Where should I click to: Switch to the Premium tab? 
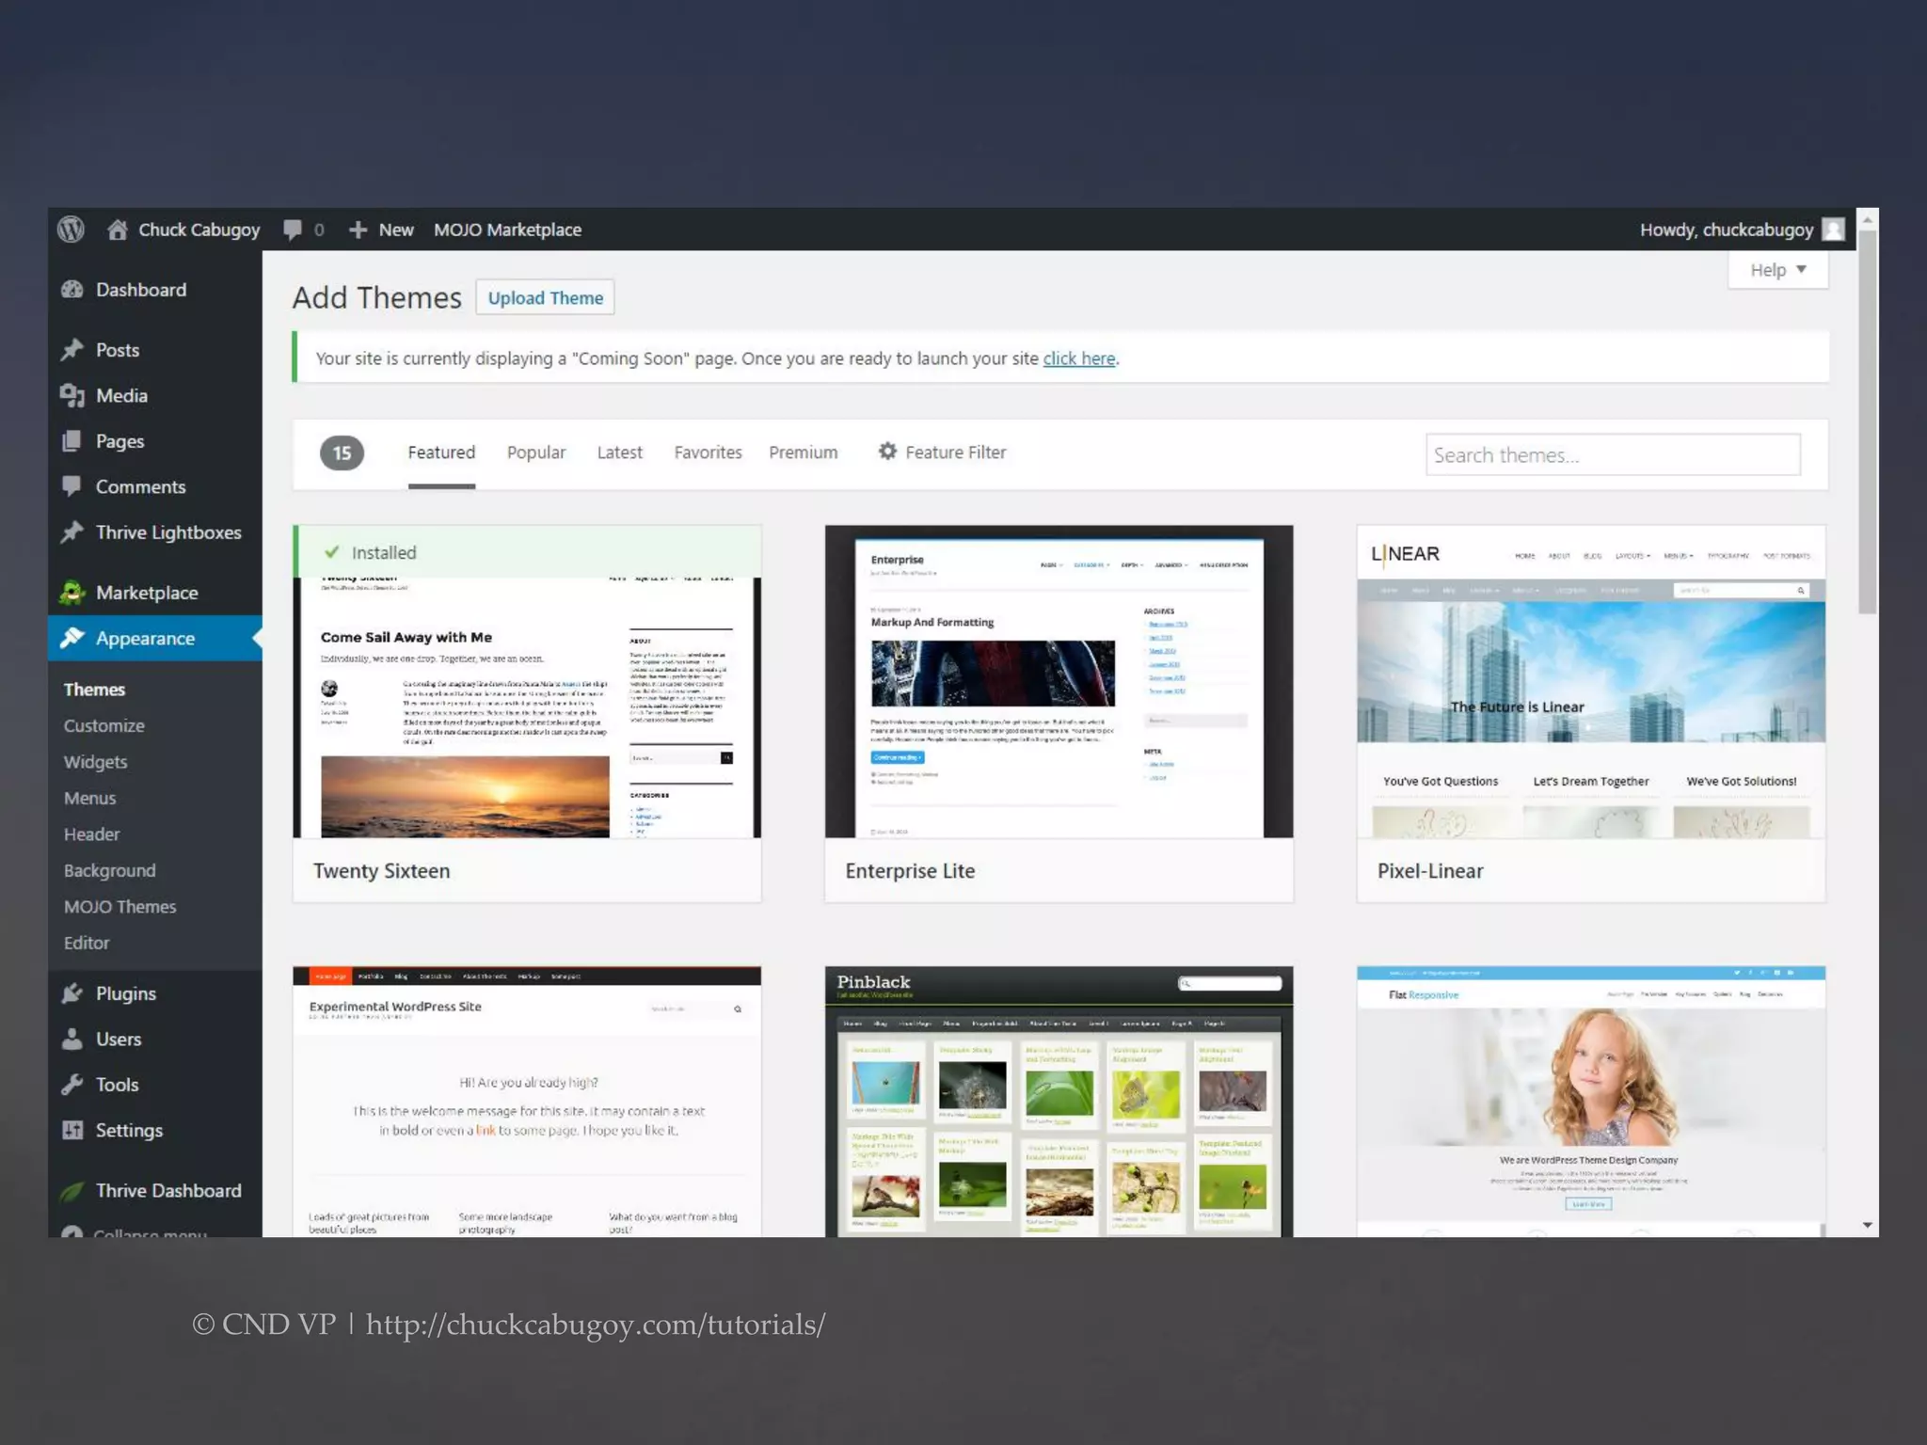[803, 453]
